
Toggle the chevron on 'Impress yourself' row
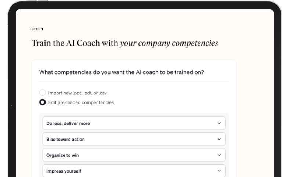219,171
